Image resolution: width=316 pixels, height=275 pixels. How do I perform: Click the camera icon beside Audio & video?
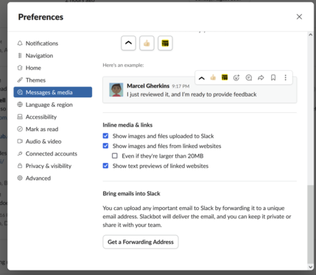point(20,142)
